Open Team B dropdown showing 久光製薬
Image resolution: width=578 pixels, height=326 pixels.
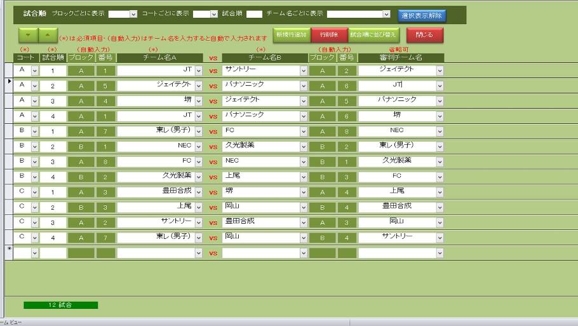point(304,147)
